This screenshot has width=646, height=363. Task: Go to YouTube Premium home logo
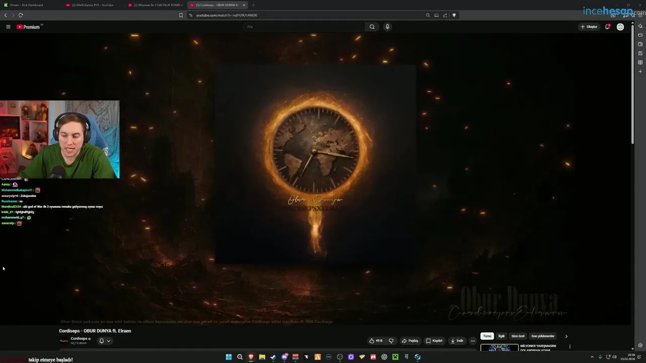28,27
